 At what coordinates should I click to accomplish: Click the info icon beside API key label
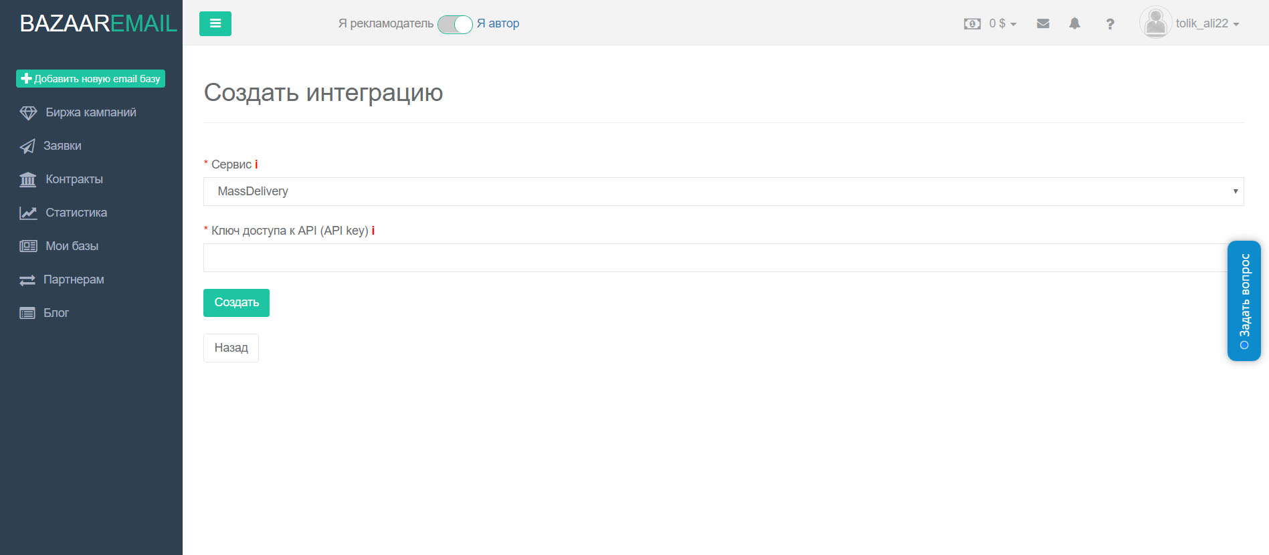point(373,231)
